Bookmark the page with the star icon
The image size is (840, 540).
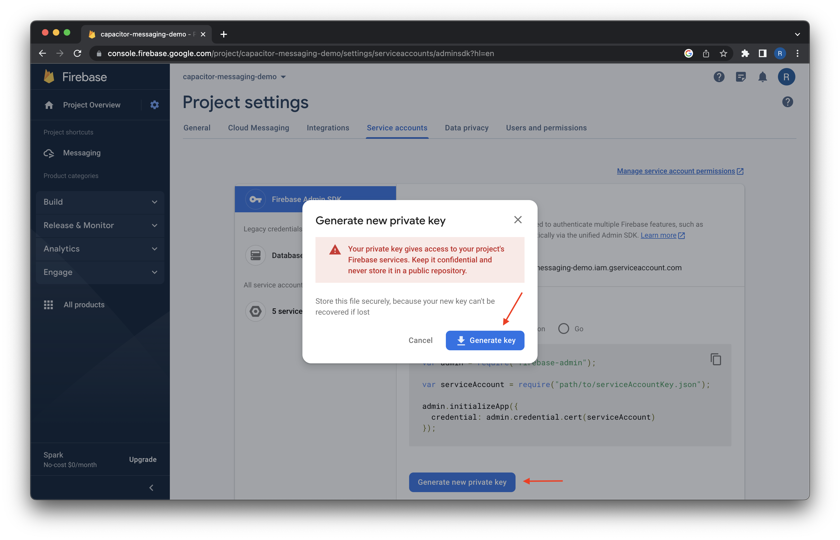pos(723,53)
